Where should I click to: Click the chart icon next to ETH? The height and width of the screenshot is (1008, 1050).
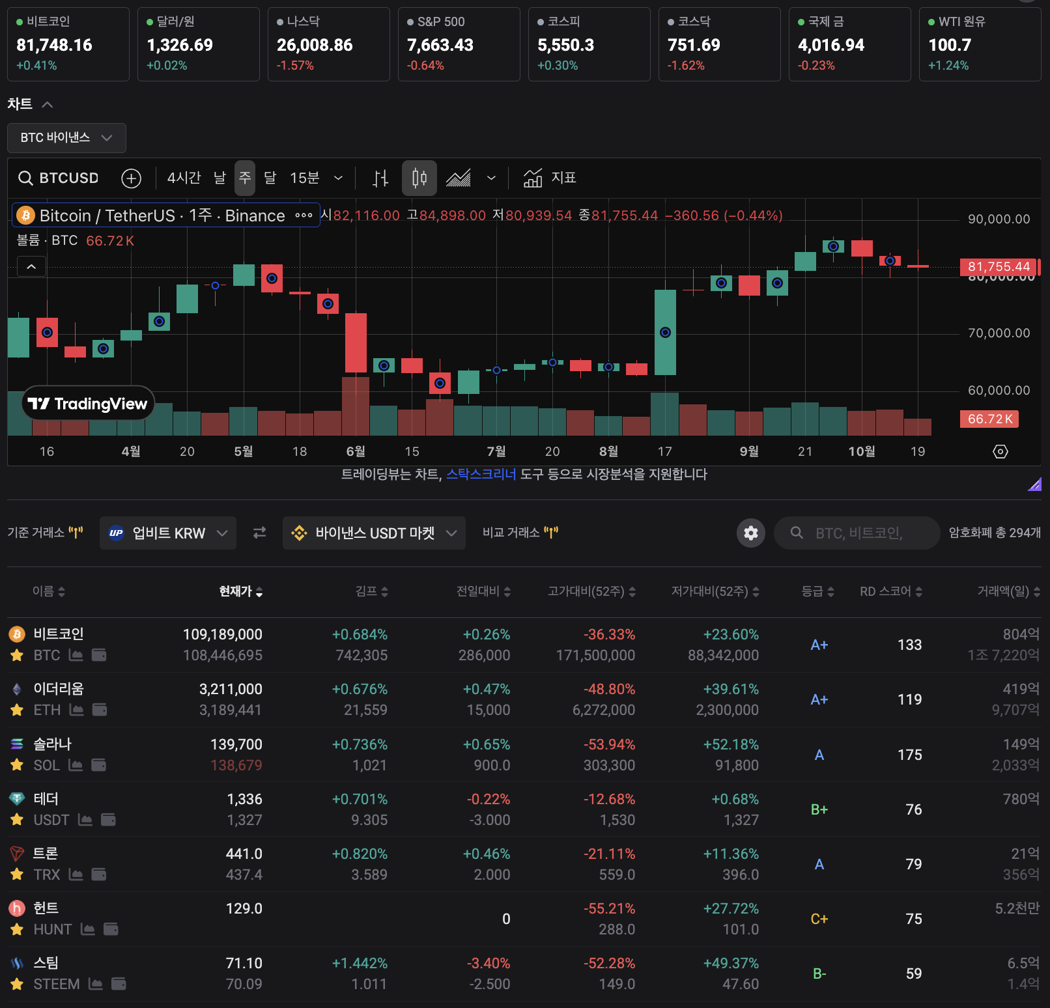(x=77, y=710)
